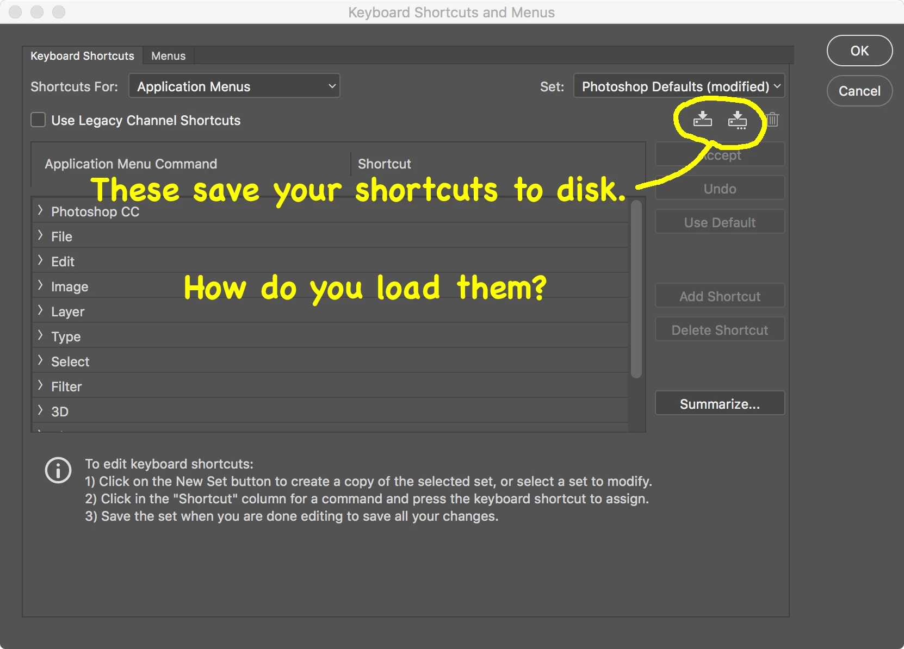Image resolution: width=904 pixels, height=649 pixels.
Task: Expand the Select menu group
Action: (x=40, y=360)
